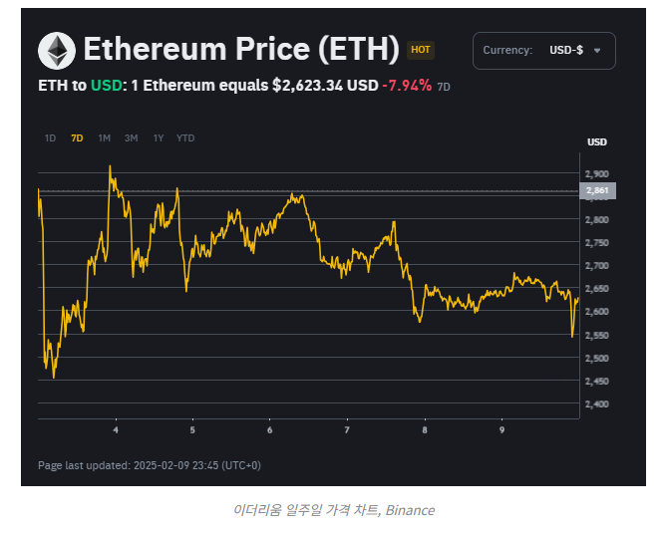Switch chart to 1M range

point(104,138)
